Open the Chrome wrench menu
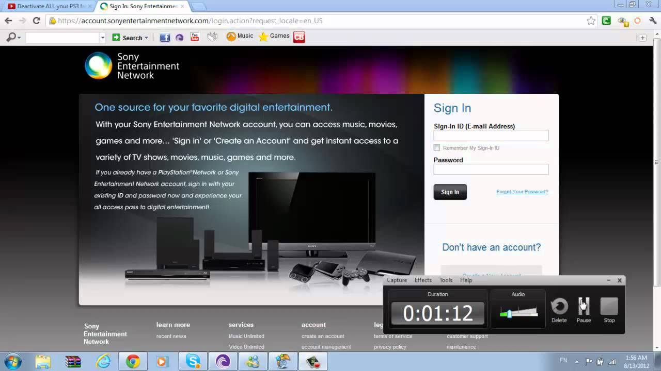The width and height of the screenshot is (661, 371). pos(652,21)
